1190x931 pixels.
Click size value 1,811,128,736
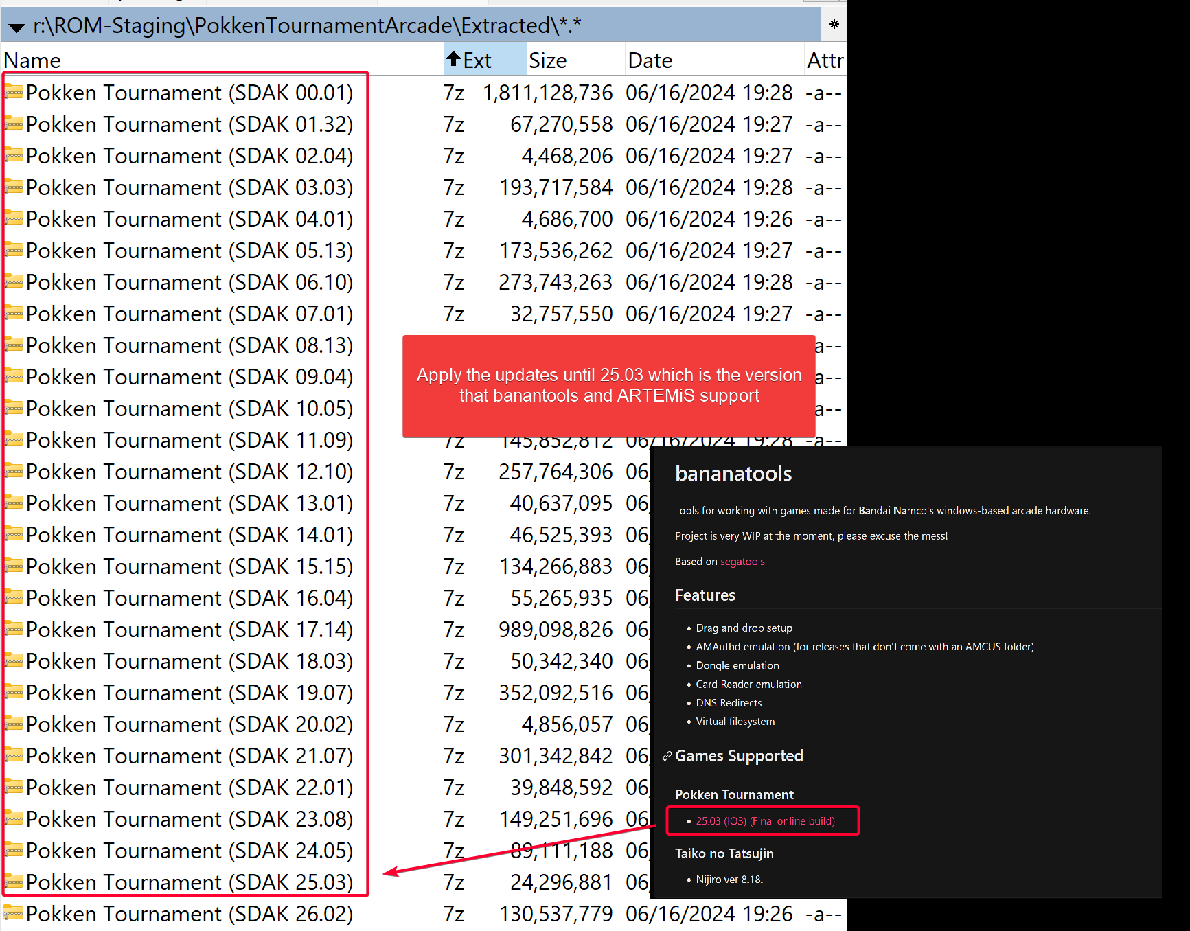547,93
